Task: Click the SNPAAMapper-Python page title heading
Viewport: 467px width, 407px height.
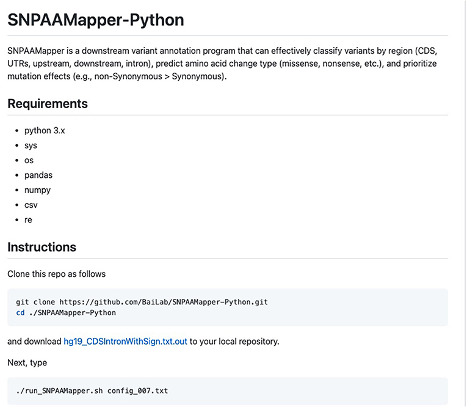Action: [x=96, y=20]
